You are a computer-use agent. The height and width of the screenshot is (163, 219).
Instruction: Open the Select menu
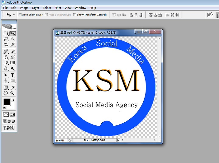point(47,8)
